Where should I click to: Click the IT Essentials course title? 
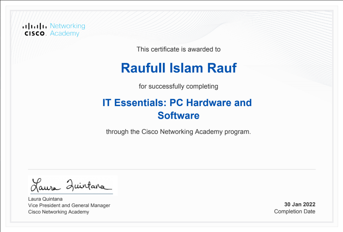(x=177, y=103)
